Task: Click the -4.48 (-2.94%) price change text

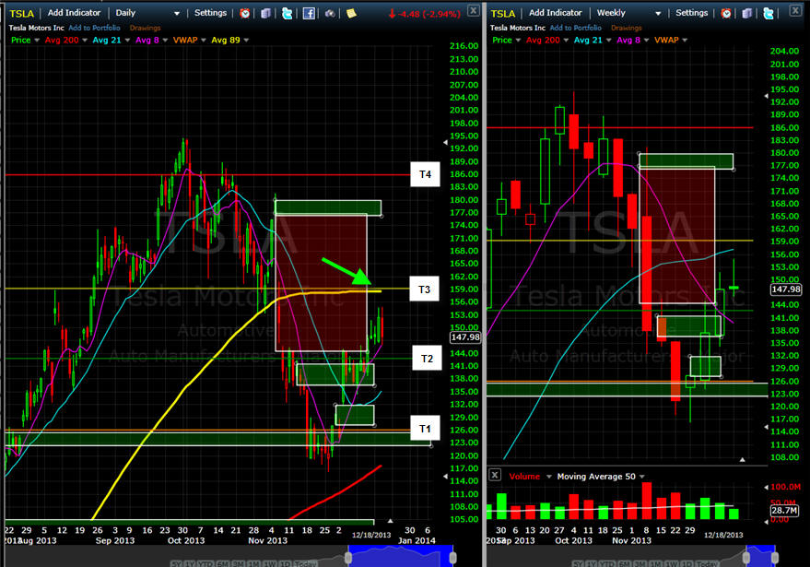Action: coord(424,14)
